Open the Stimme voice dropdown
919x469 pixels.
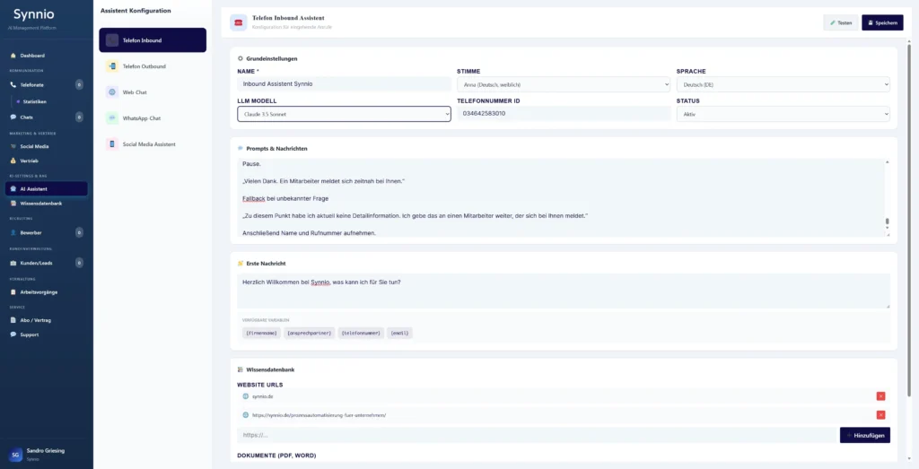pyautogui.click(x=563, y=84)
